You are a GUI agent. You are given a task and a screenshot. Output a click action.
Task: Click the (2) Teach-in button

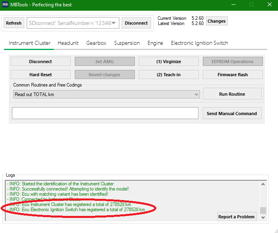click(169, 75)
